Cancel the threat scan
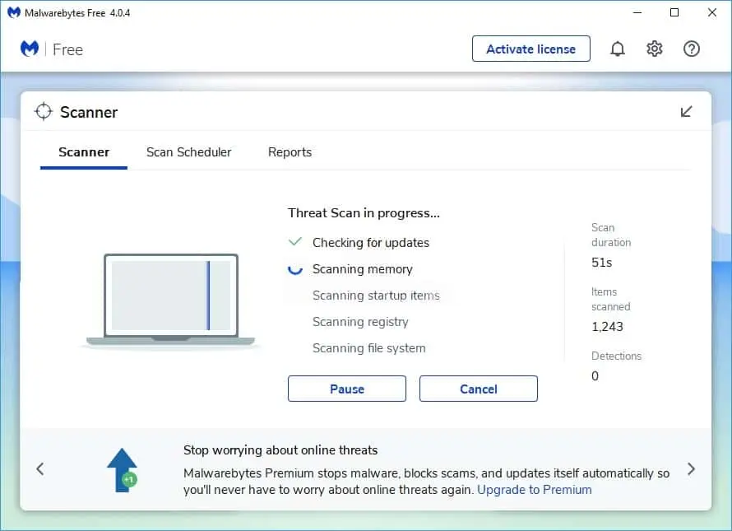This screenshot has width=732, height=531. (x=479, y=389)
